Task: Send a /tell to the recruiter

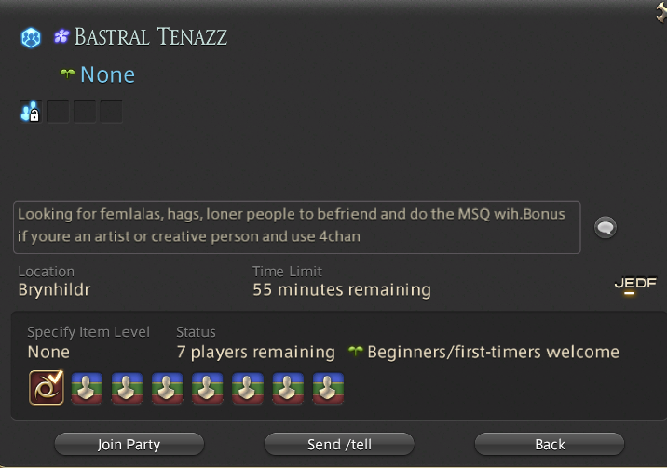Action: pyautogui.click(x=339, y=444)
